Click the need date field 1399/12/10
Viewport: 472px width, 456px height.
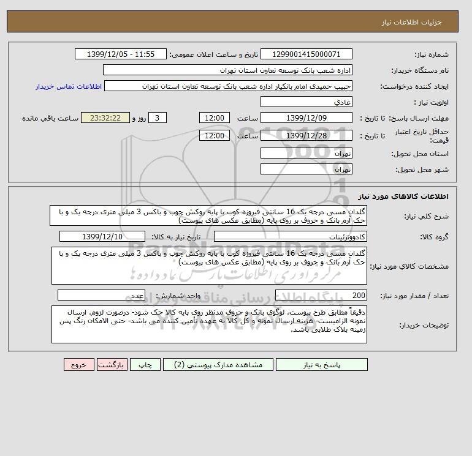pyautogui.click(x=102, y=236)
